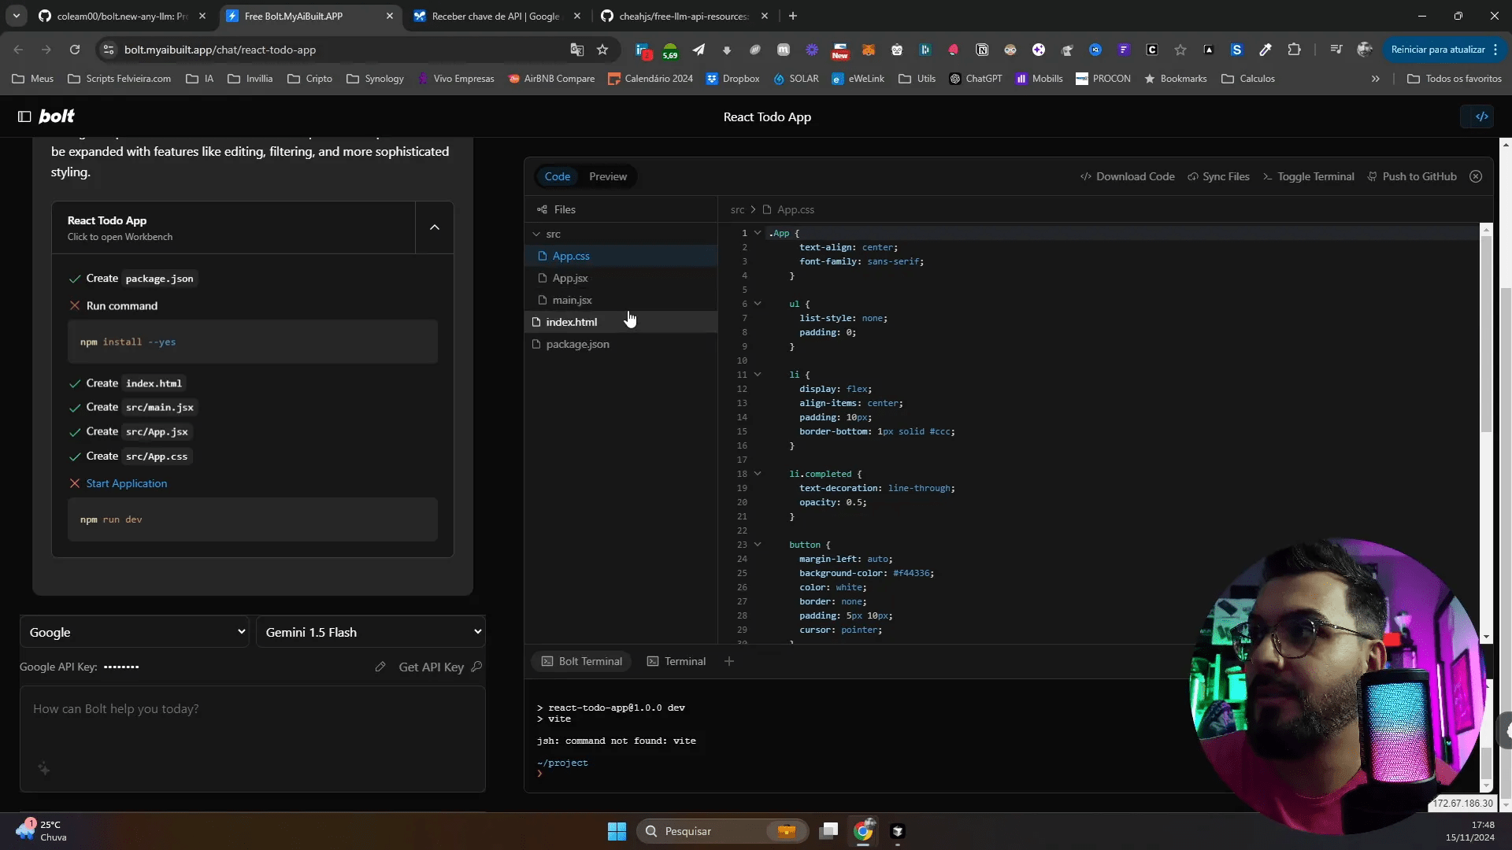1512x850 pixels.
Task: Click the site info icon in address bar
Action: 109,50
